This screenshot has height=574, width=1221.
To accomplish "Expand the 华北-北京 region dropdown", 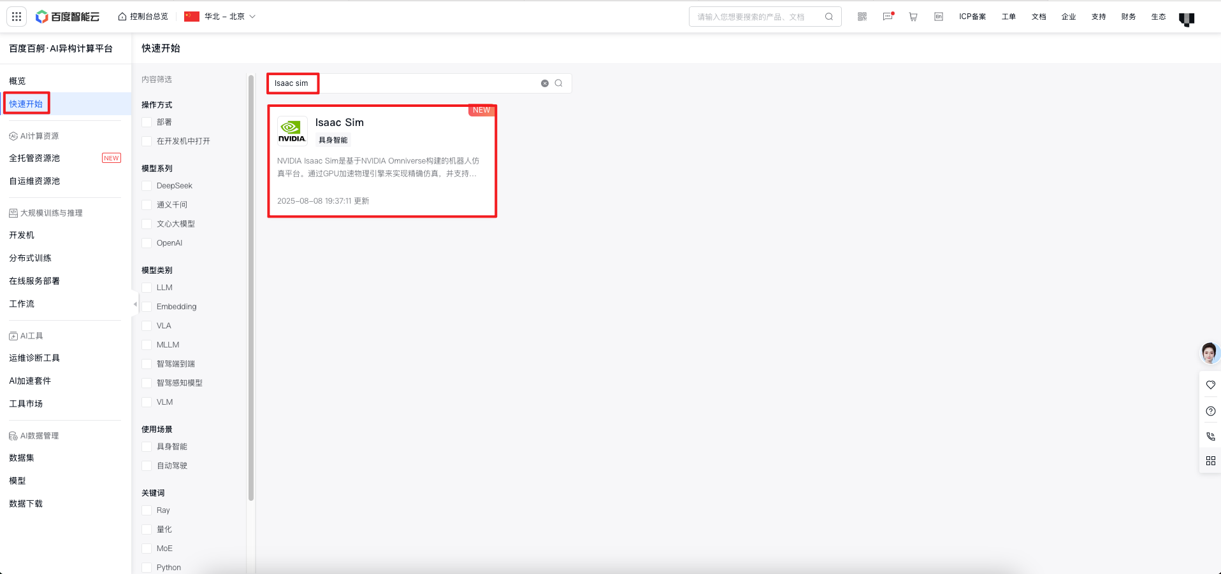I will coord(220,17).
